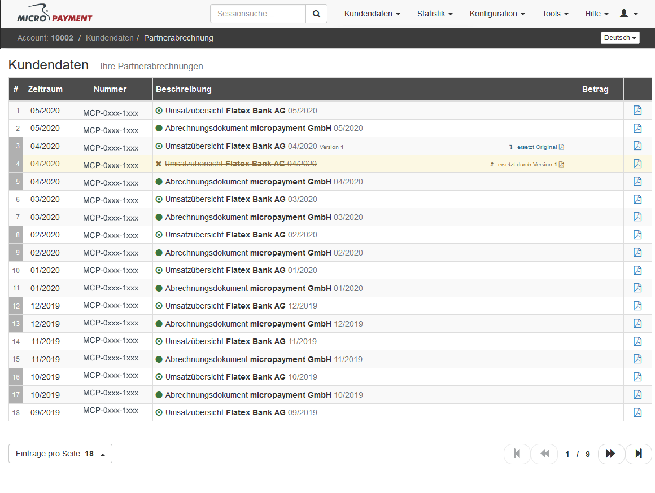655x493 pixels.
Task: Click the Micropayment logo
Action: point(54,14)
